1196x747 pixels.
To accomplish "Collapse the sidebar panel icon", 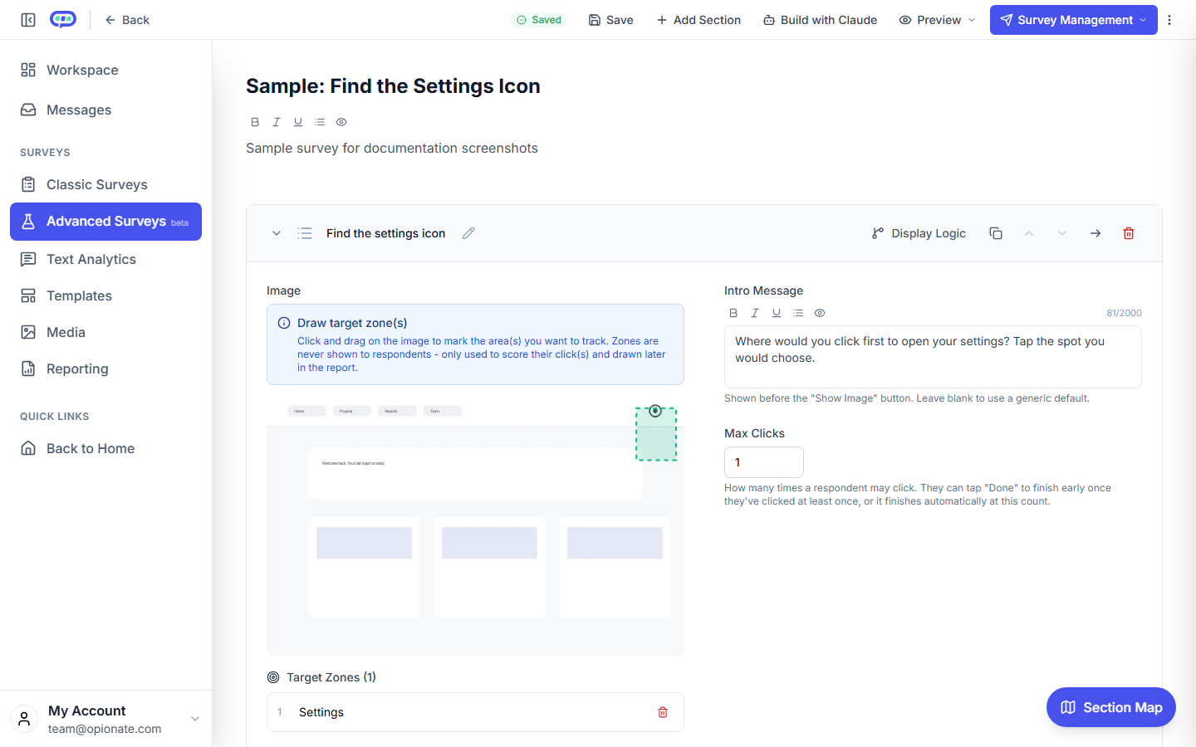I will (x=28, y=20).
